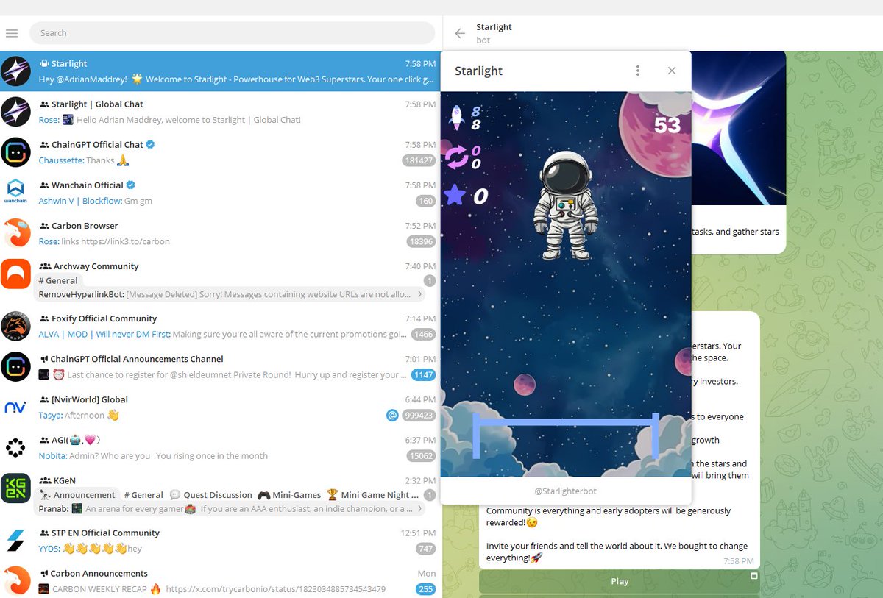Image resolution: width=883 pixels, height=598 pixels.
Task: Click the Starlight Global Chat avatar
Action: (x=15, y=112)
